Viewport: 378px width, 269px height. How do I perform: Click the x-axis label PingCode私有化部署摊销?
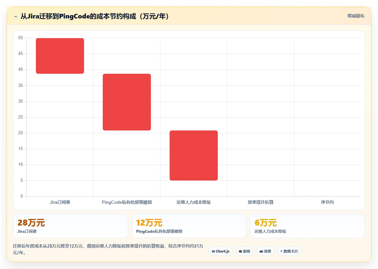pyautogui.click(x=127, y=202)
